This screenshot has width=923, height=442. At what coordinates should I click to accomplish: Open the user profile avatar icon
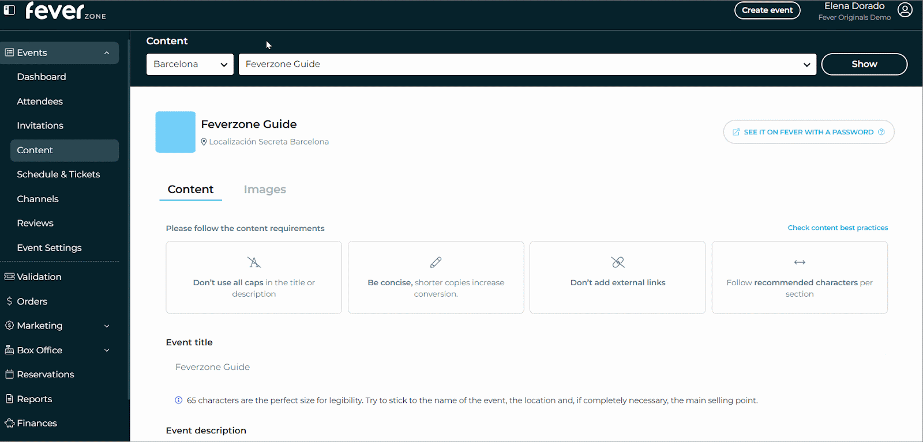tap(905, 10)
